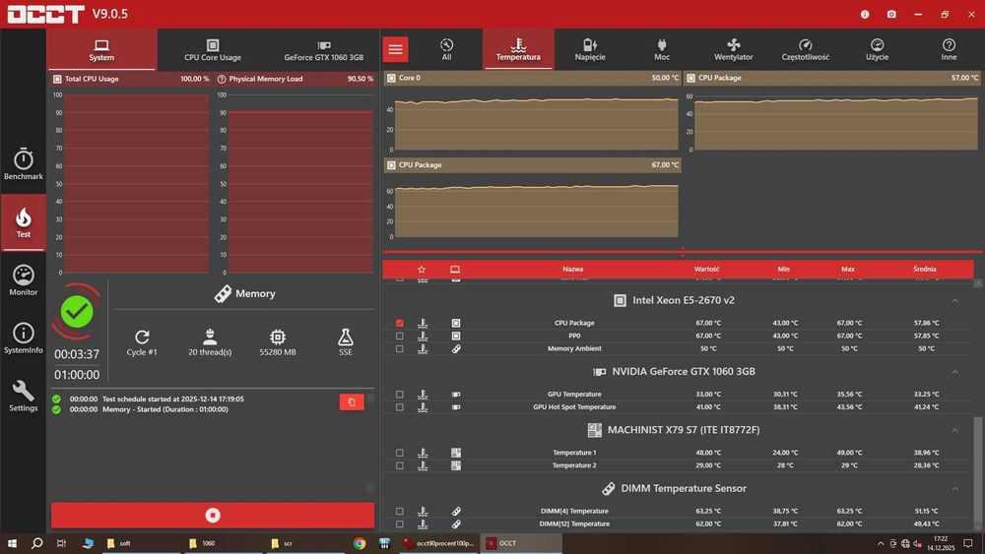Open Windows taskbar search
Viewport: 985px width, 554px height.
coord(37,543)
